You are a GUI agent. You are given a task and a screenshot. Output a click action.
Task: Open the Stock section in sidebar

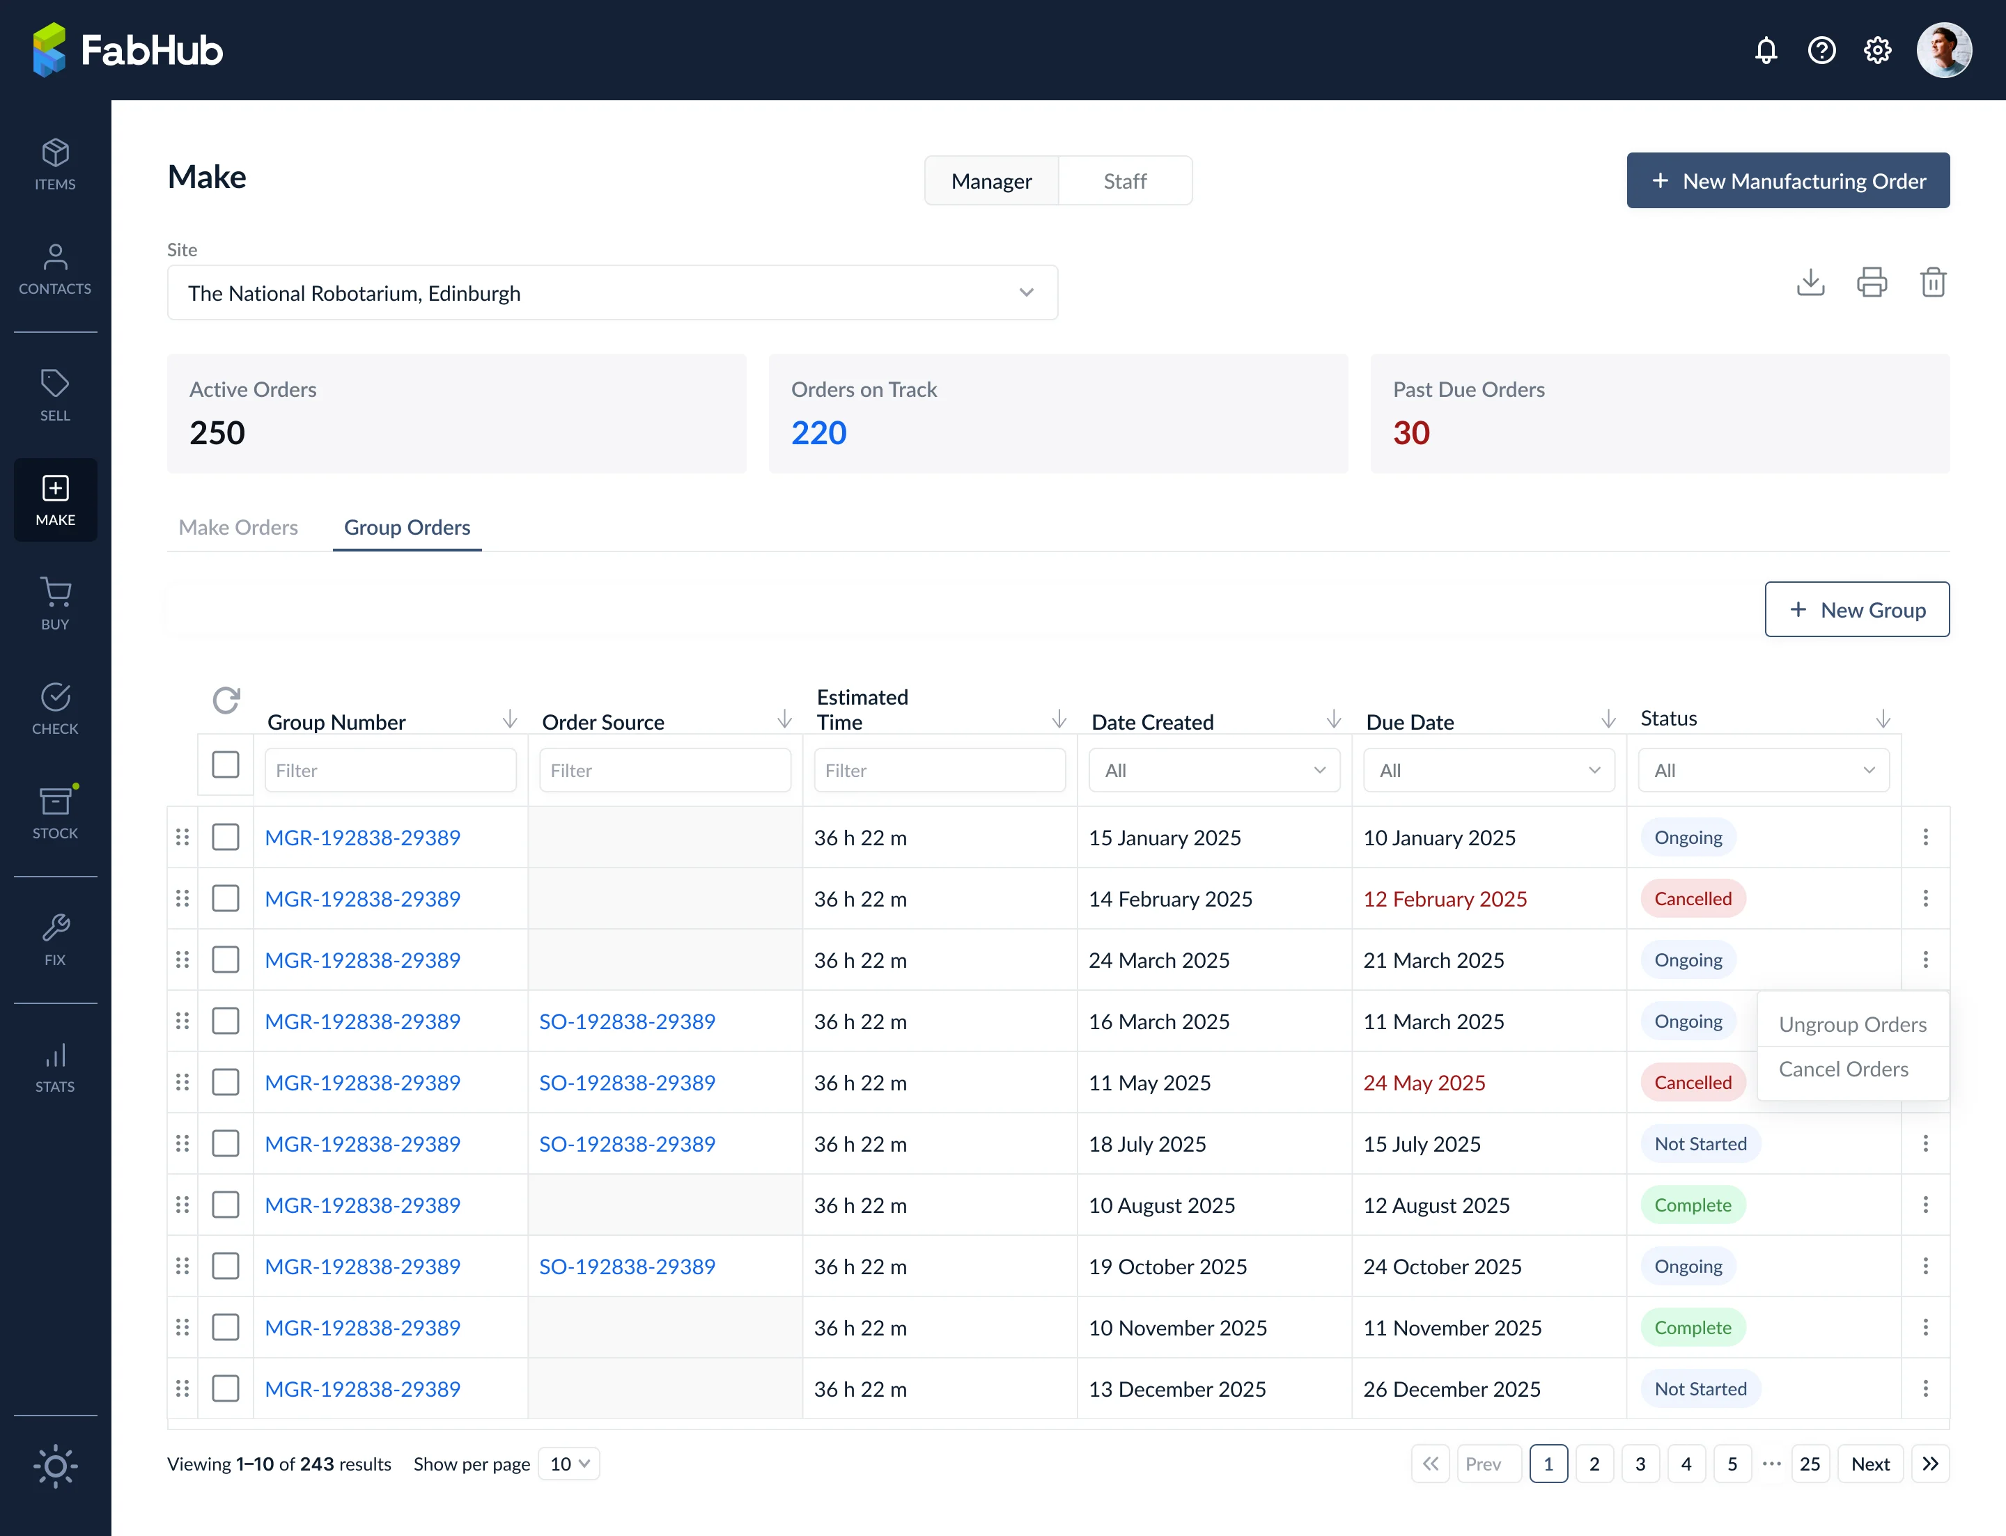coord(55,813)
